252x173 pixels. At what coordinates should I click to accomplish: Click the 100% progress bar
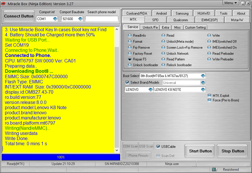(61, 157)
